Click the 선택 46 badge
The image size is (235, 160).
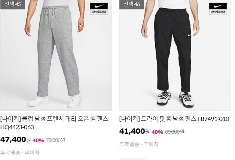coord(132,4)
